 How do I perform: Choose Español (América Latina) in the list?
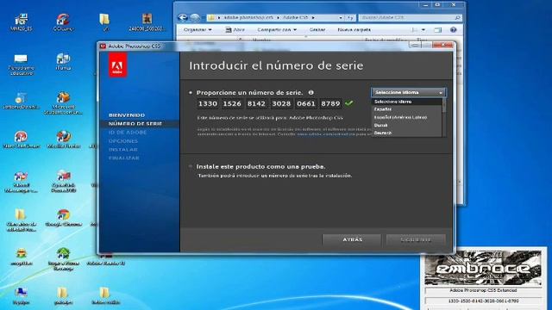(x=406, y=117)
